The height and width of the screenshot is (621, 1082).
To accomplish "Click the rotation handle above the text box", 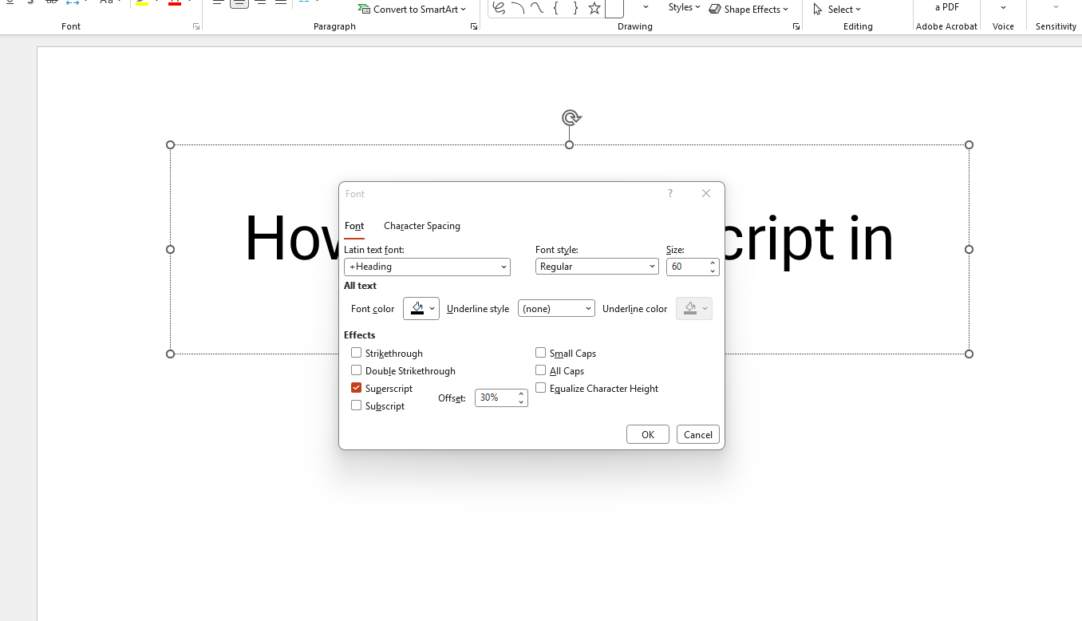I will coord(570,118).
